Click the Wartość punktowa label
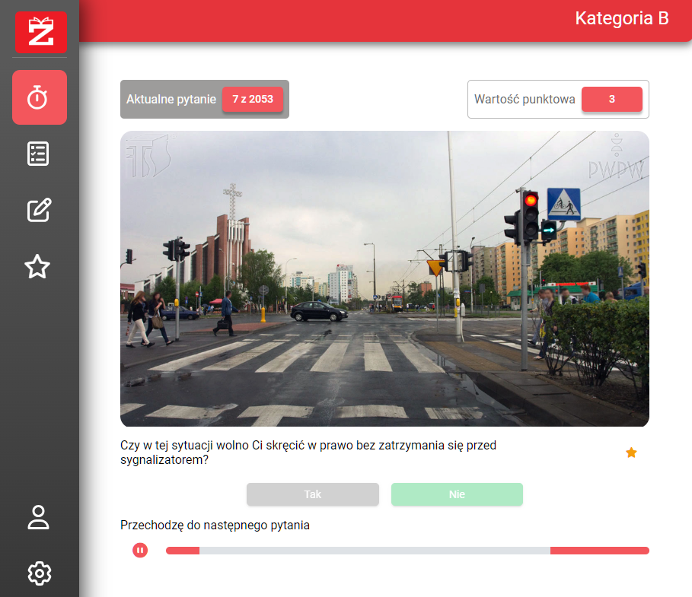Image resolution: width=692 pixels, height=597 pixels. pos(525,100)
